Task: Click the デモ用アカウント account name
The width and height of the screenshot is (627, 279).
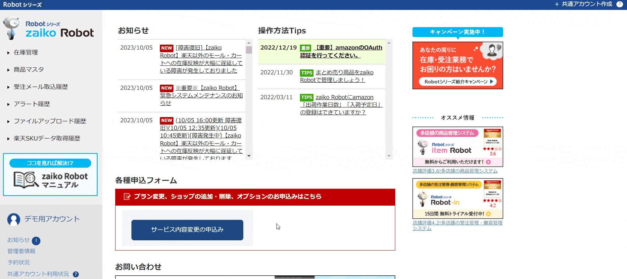Action: coord(52,219)
